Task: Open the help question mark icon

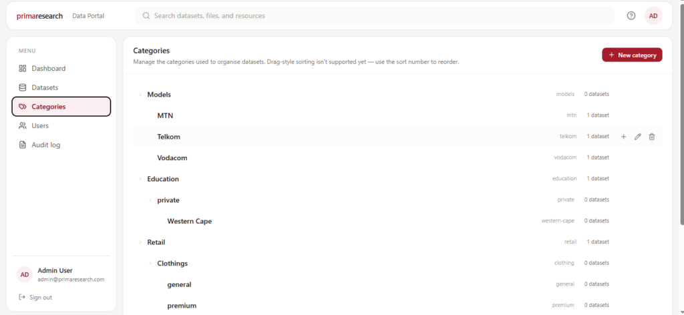Action: click(x=631, y=16)
